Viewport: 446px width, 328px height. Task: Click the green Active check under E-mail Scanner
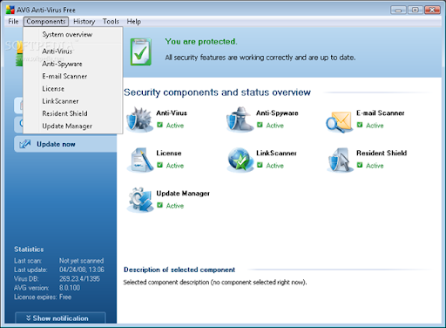click(x=360, y=125)
